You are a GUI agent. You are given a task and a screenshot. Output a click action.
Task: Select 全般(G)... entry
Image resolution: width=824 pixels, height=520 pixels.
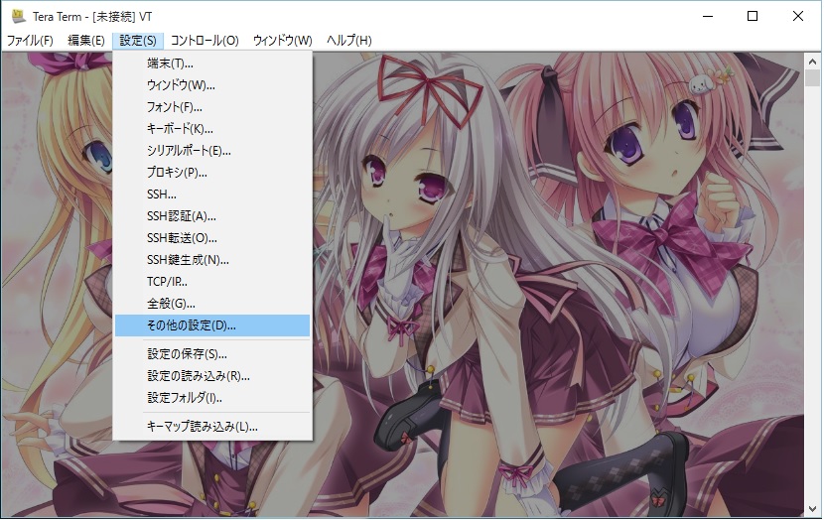click(x=212, y=303)
